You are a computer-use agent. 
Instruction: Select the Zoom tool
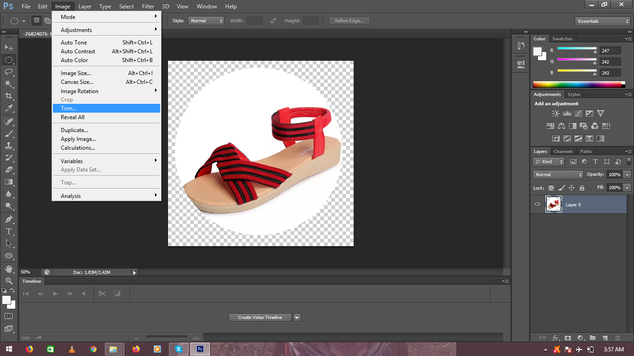point(9,281)
